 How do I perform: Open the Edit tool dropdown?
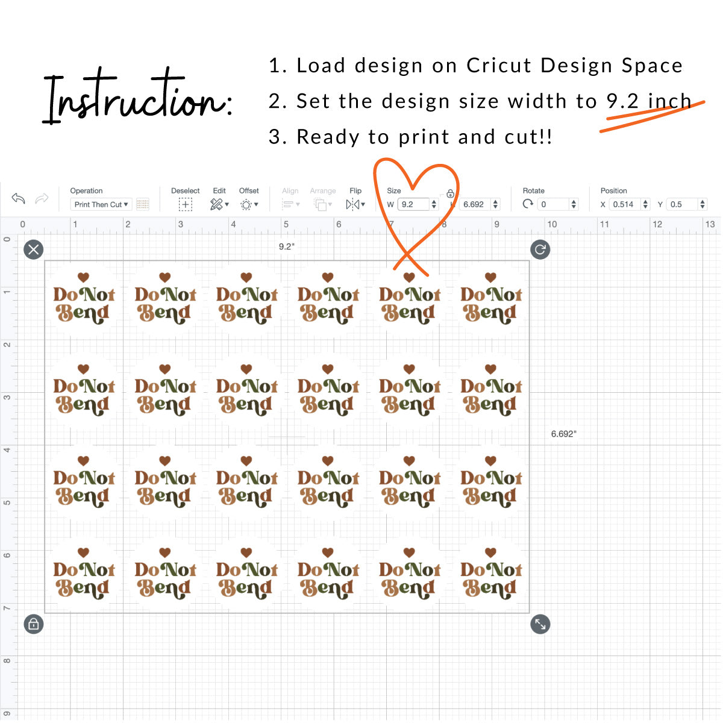click(x=219, y=205)
